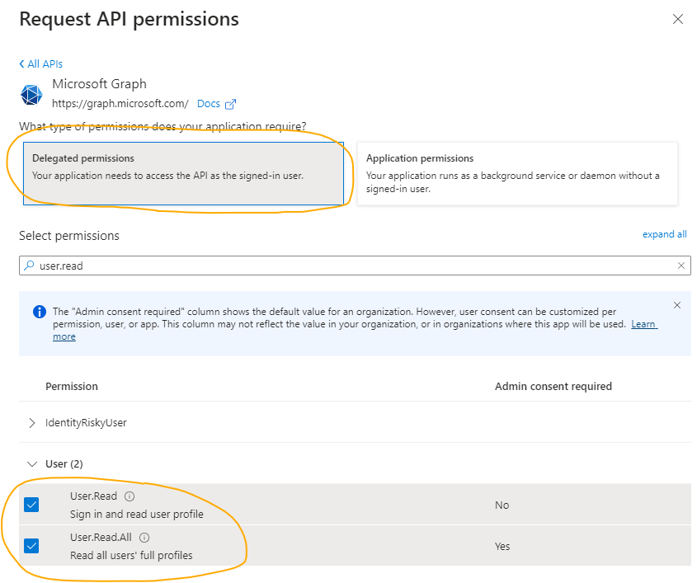Collapse the User (2) group
This screenshot has width=697, height=583.
pos(32,464)
